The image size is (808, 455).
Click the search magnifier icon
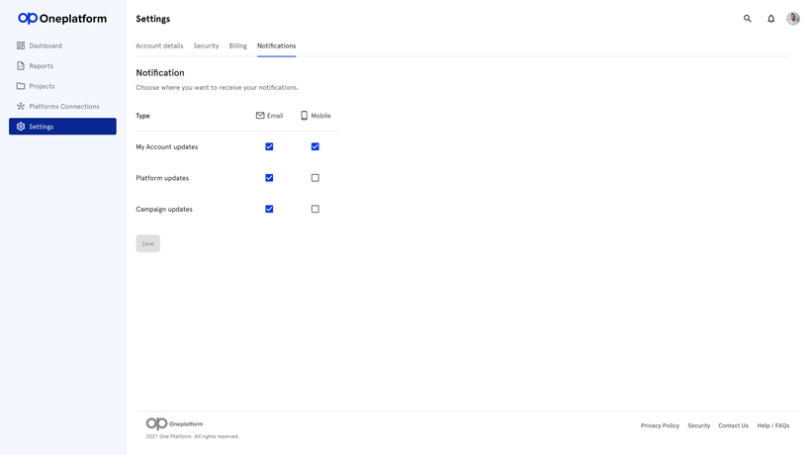pyautogui.click(x=748, y=19)
